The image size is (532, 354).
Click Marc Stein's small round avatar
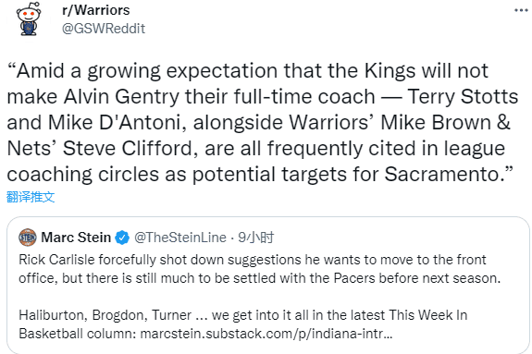[x=28, y=238]
